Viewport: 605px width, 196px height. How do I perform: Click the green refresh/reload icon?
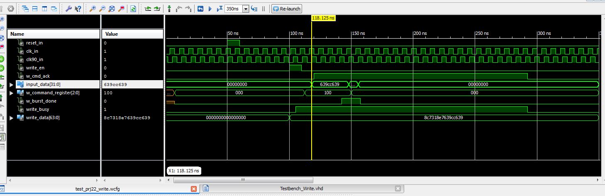[x=133, y=8]
